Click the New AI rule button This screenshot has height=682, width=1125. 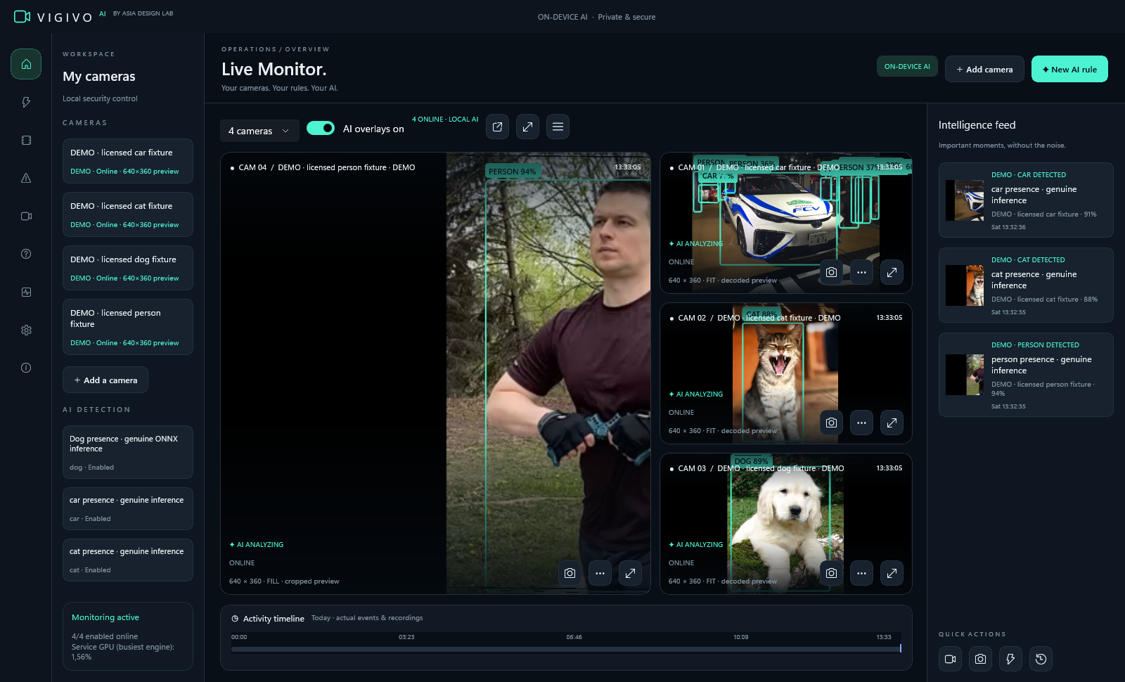pos(1069,69)
